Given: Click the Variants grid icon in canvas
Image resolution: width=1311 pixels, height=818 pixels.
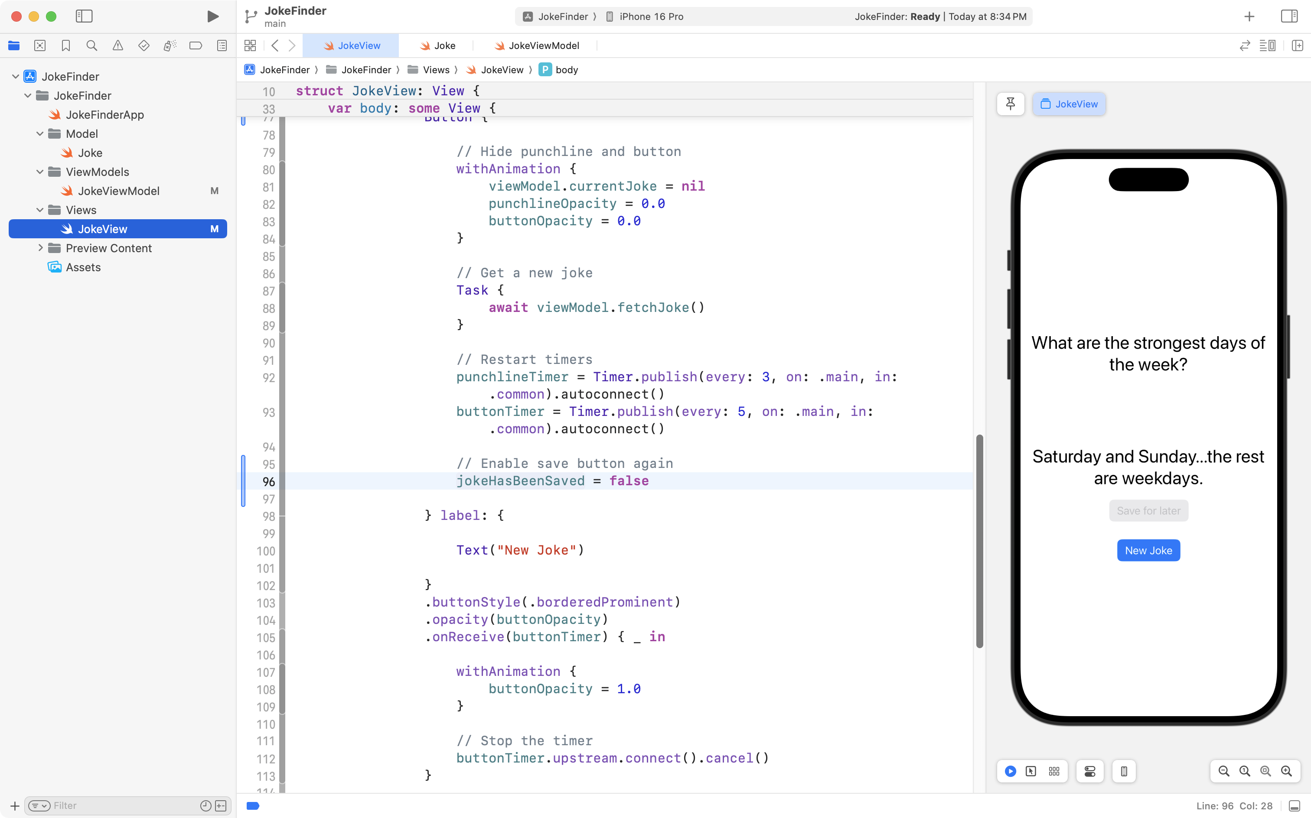Looking at the screenshot, I should [x=1054, y=772].
